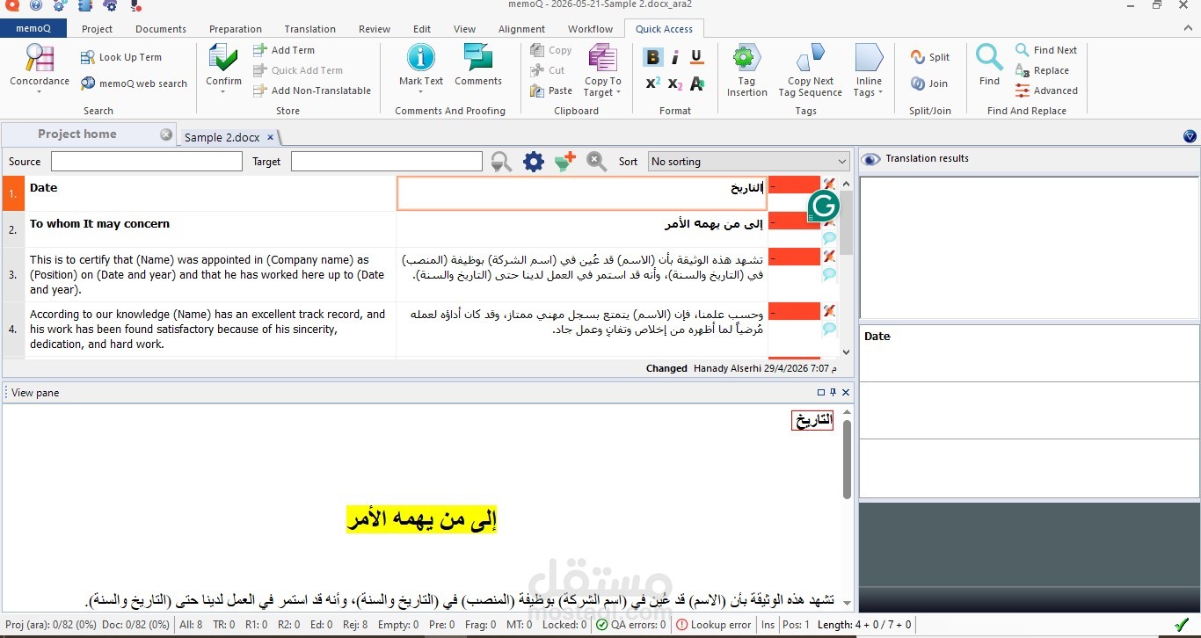Close the Sample 2.docx tab

(x=270, y=137)
